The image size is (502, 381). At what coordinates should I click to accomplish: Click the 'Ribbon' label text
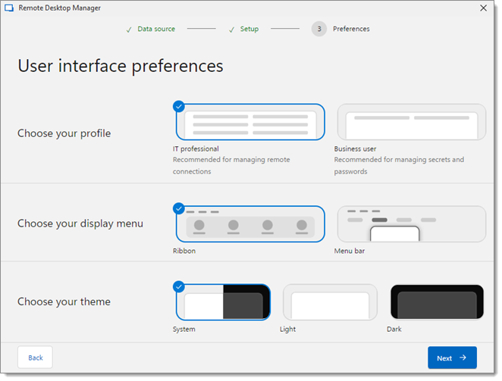pos(184,251)
